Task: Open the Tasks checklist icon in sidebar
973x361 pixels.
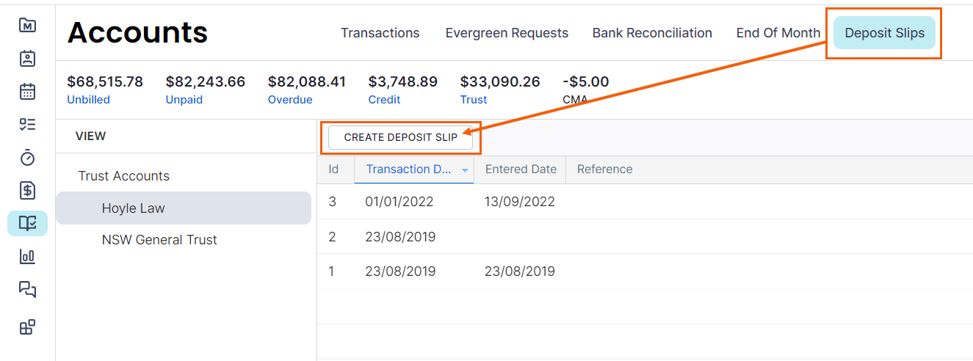Action: [27, 124]
